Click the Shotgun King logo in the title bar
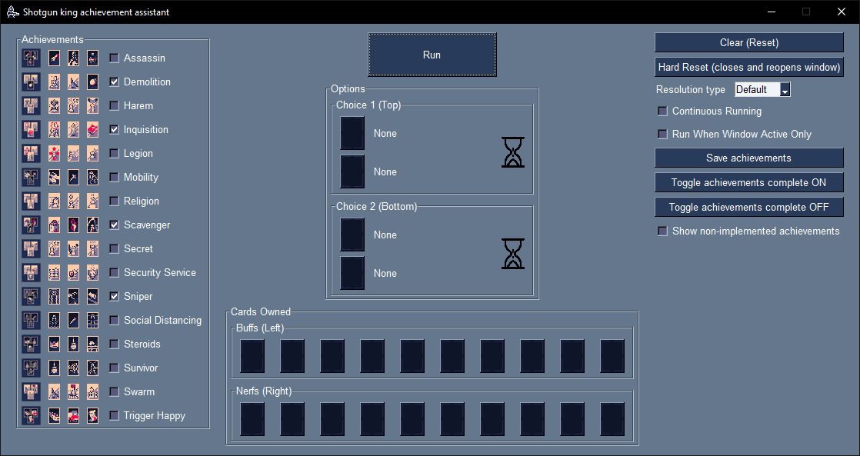Viewport: 860px width, 456px height. click(10, 12)
